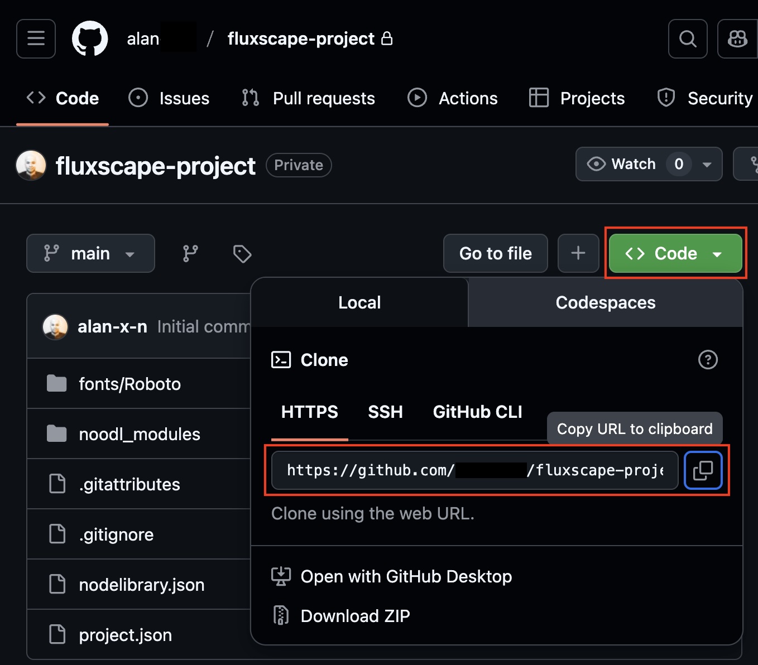Viewport: 758px width, 665px height.
Task: Expand the main branch dropdown
Action: (x=90, y=253)
